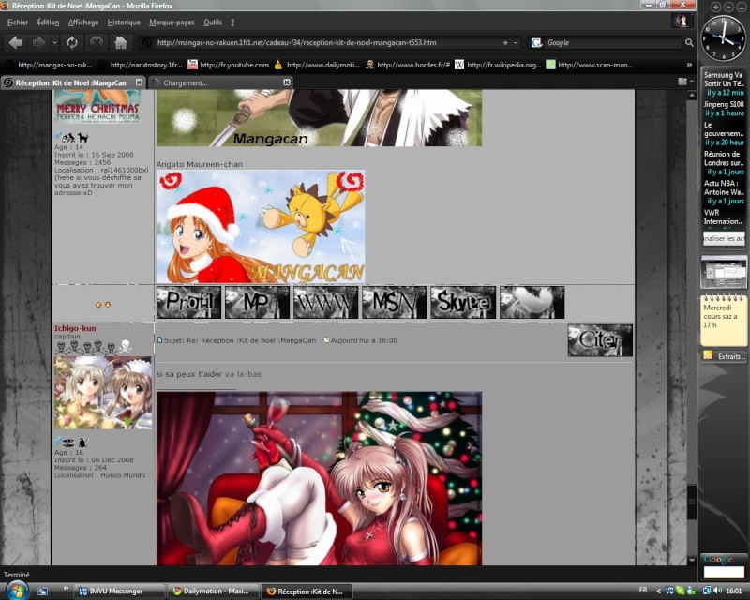This screenshot has width=750, height=600.
Task: Open the narutostory bookmark
Action: coord(141,65)
